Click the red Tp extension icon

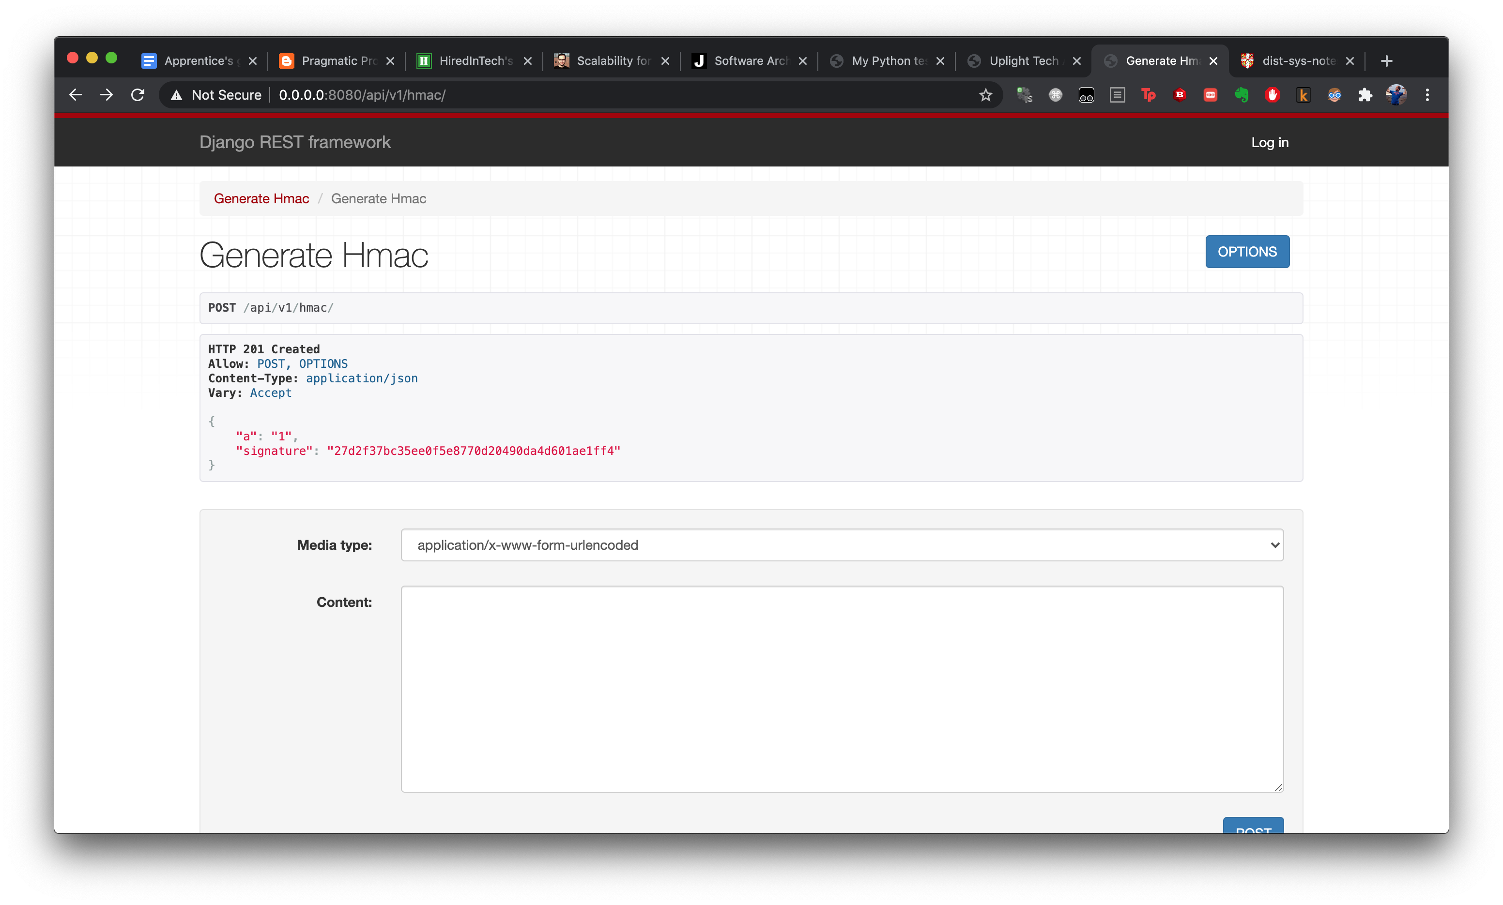(1149, 95)
